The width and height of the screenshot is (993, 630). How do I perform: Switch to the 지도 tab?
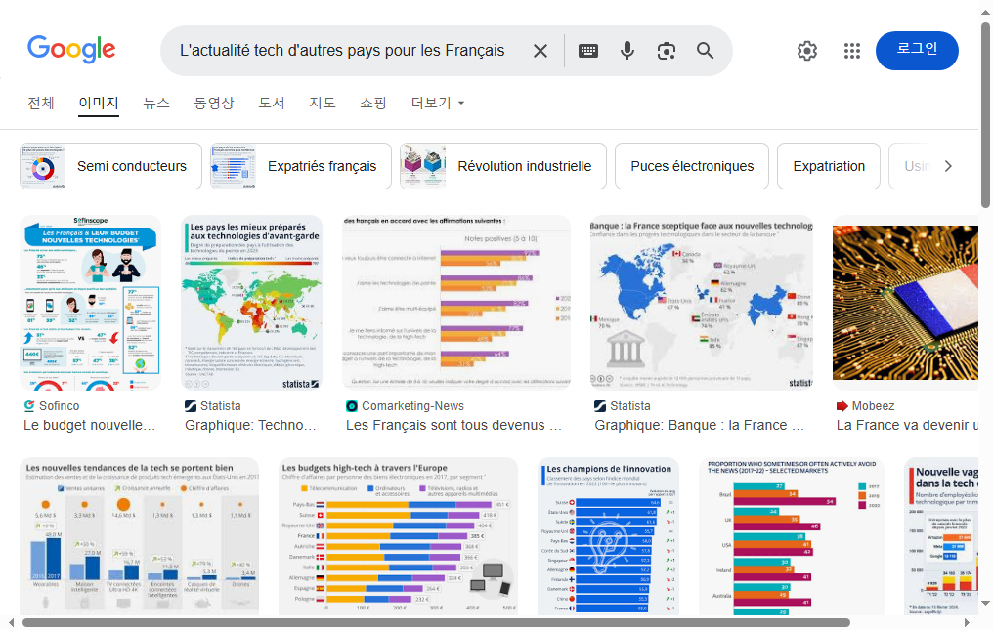tap(323, 103)
